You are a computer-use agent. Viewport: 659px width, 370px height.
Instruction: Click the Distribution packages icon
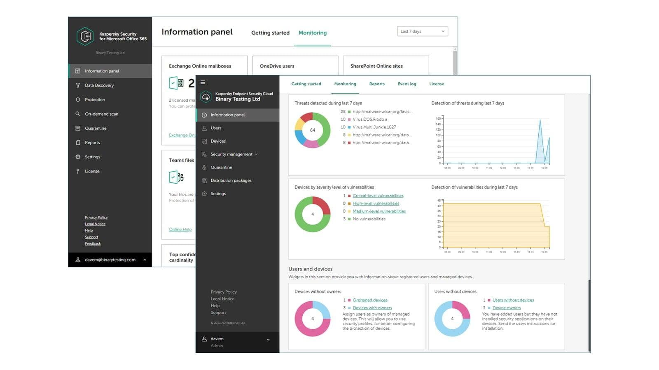pos(204,181)
